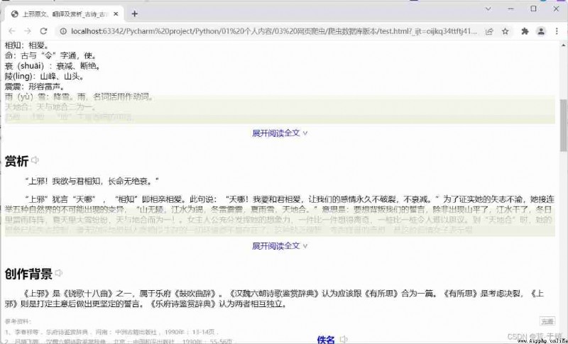The width and height of the screenshot is (568, 344).
Task: Minimize the browser window
Action: [x=510, y=9]
